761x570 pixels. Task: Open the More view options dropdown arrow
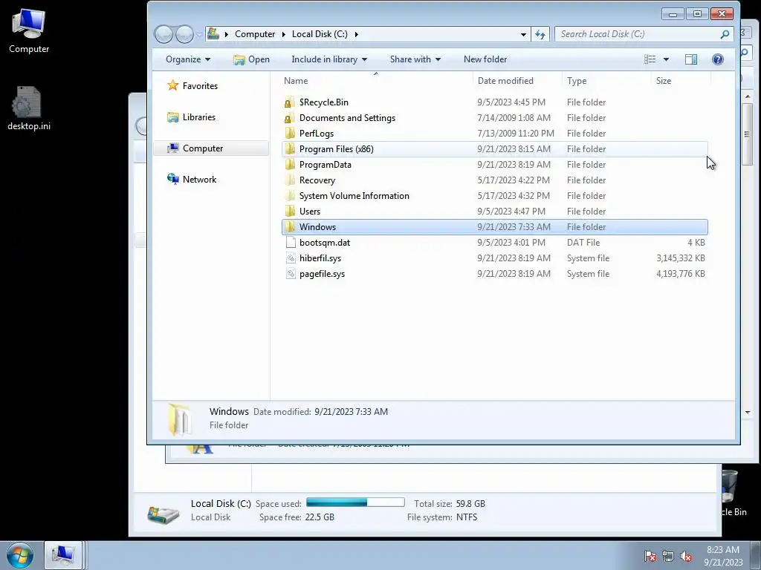666,59
